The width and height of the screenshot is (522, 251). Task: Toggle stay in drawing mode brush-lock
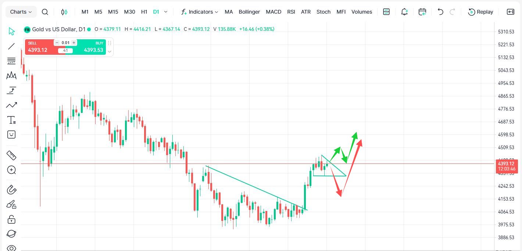pyautogui.click(x=11, y=205)
